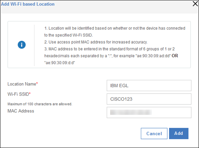Image resolution: width=199 pixels, height=148 pixels.
Task: Close the Add Wi-Fi based Location dialog
Action: pyautogui.click(x=195, y=4)
